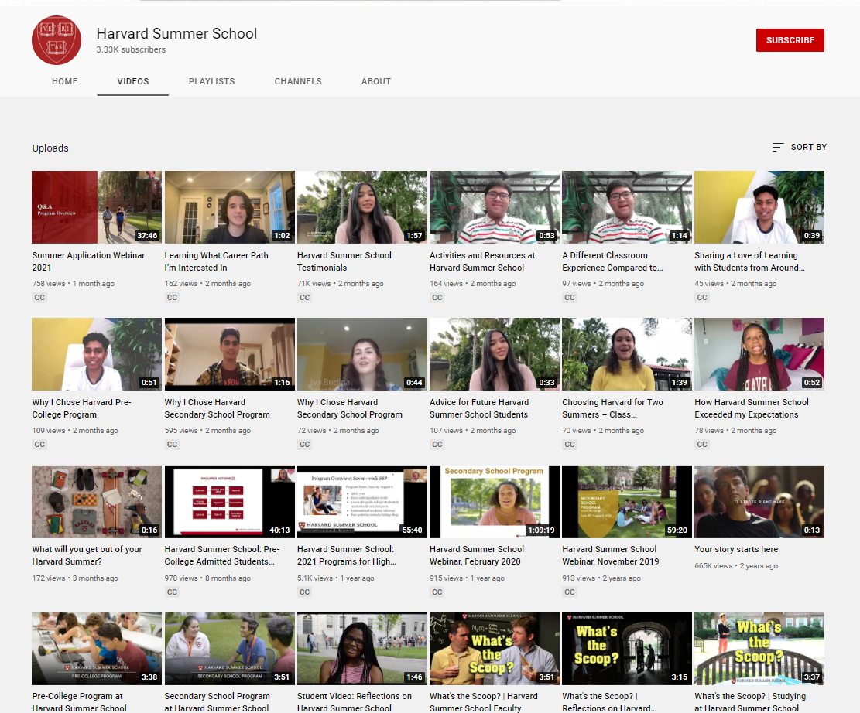Open 'Choosing Harvard for Two Summers' title link
Viewport: 860px width, 713px height.
(x=612, y=408)
